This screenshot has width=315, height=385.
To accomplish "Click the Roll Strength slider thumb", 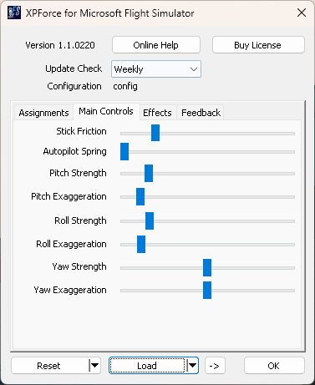I will pyautogui.click(x=150, y=220).
